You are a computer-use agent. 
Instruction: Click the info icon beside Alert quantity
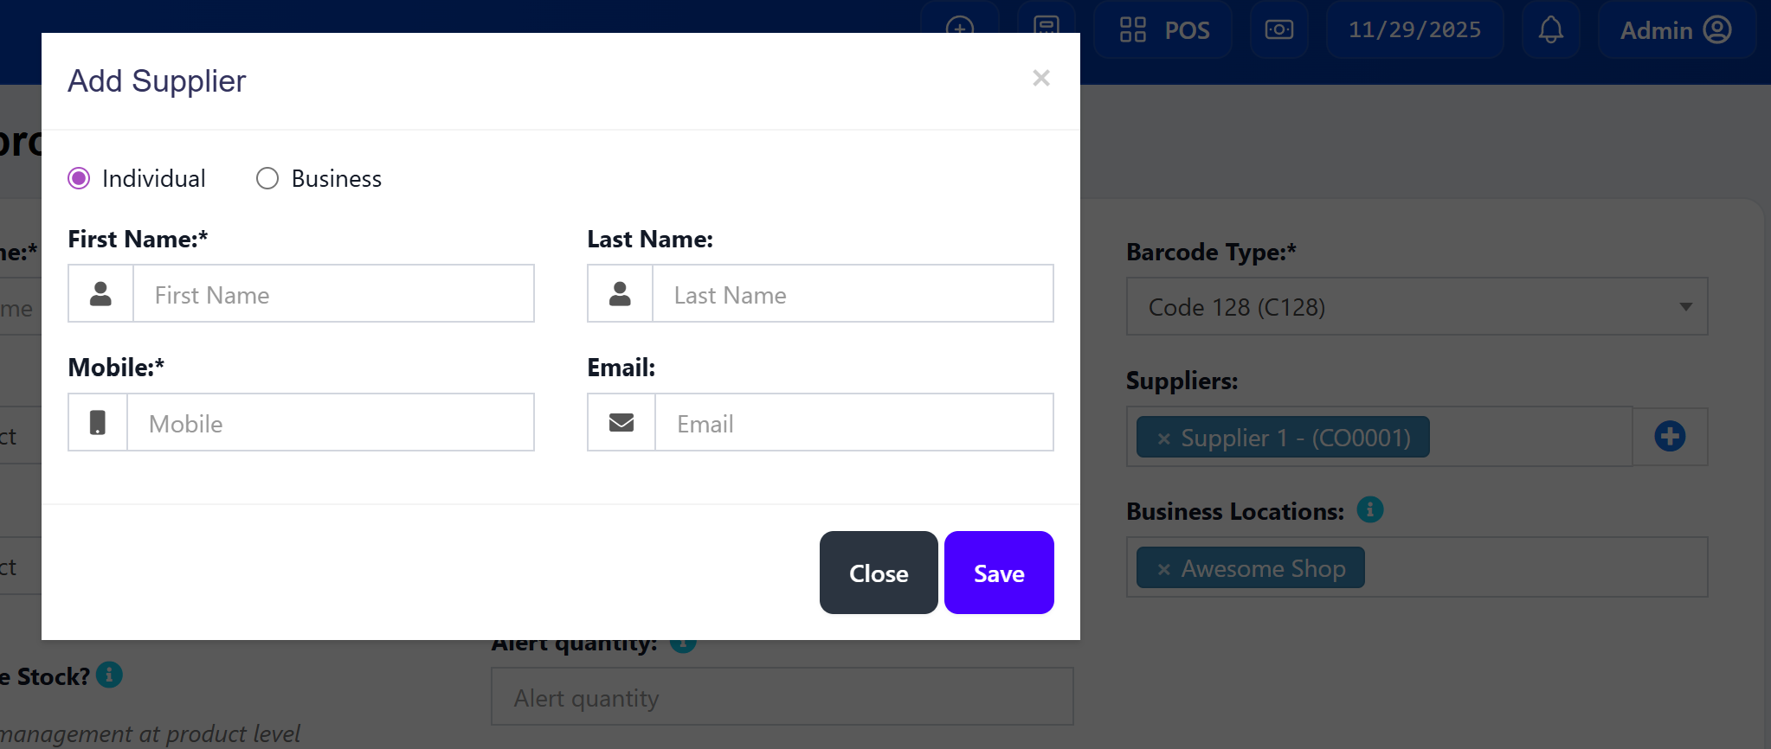point(683,643)
